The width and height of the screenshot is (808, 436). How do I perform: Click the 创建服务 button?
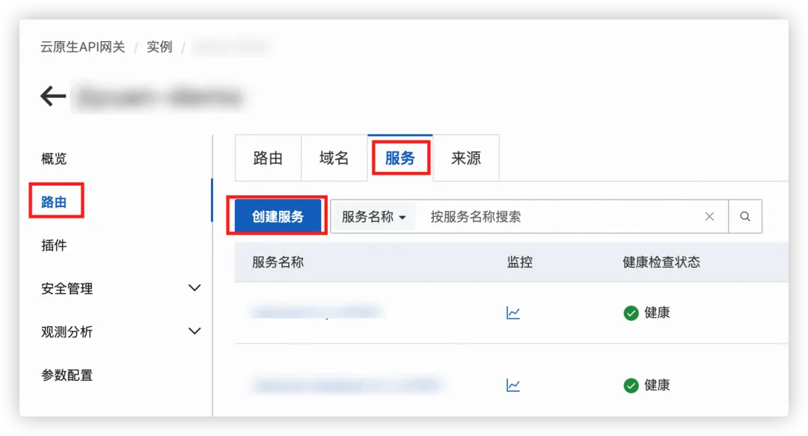coord(278,216)
